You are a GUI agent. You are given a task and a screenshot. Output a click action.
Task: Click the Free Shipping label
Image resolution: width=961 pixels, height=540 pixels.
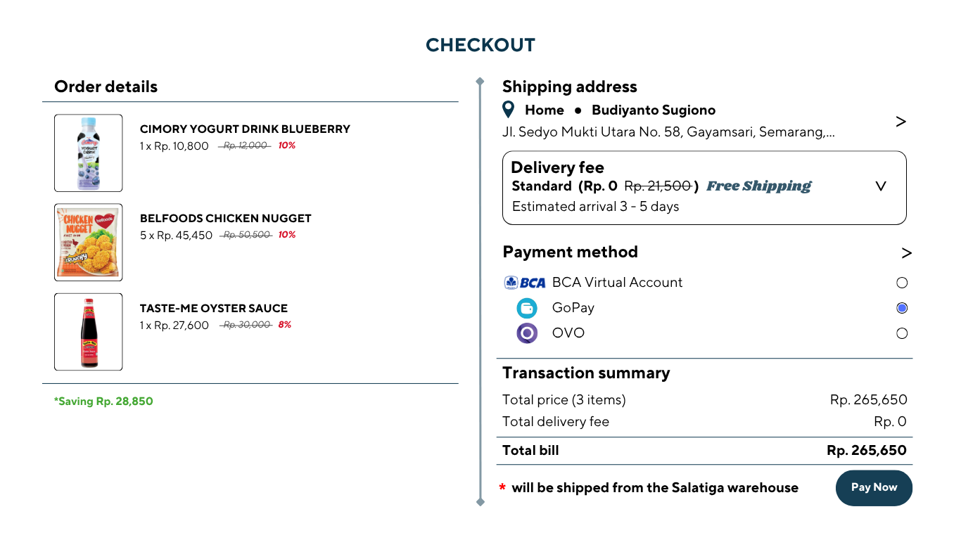[758, 186]
